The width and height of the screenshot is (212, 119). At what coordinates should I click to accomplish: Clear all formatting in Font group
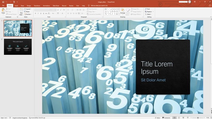click(64, 10)
